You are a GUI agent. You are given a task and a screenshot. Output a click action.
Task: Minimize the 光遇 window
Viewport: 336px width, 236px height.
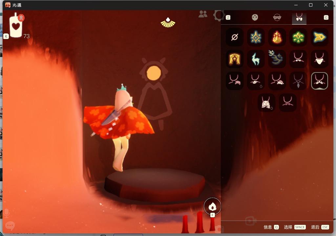click(296, 5)
